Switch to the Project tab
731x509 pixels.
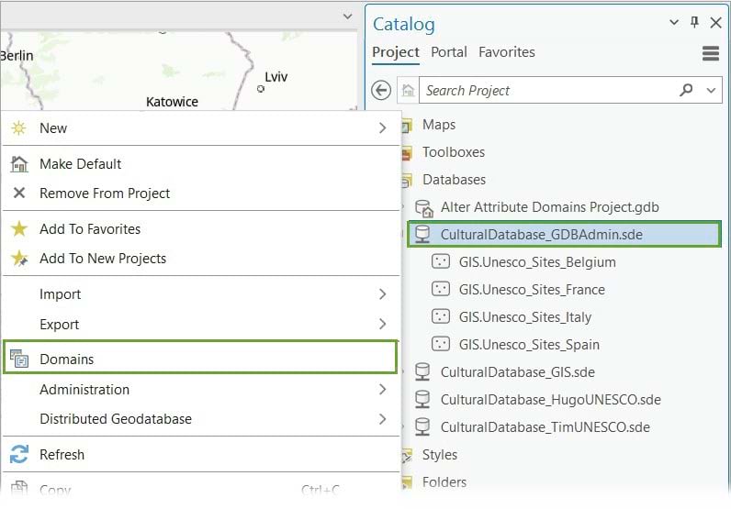[x=396, y=52]
